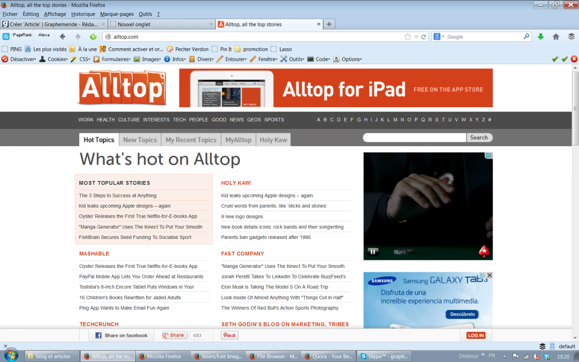Click the Google+ Share button
This screenshot has height=362, width=579.
coord(174,335)
